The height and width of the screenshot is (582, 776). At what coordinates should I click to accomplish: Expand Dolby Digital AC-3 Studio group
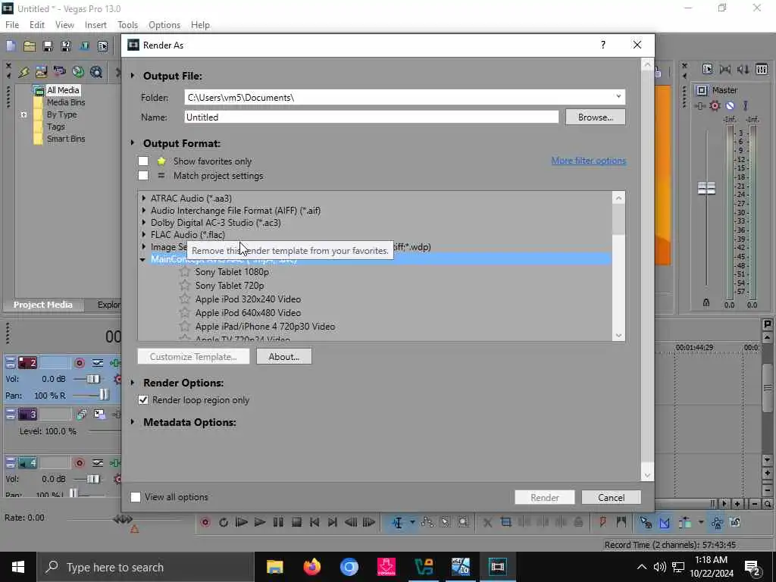tap(143, 223)
